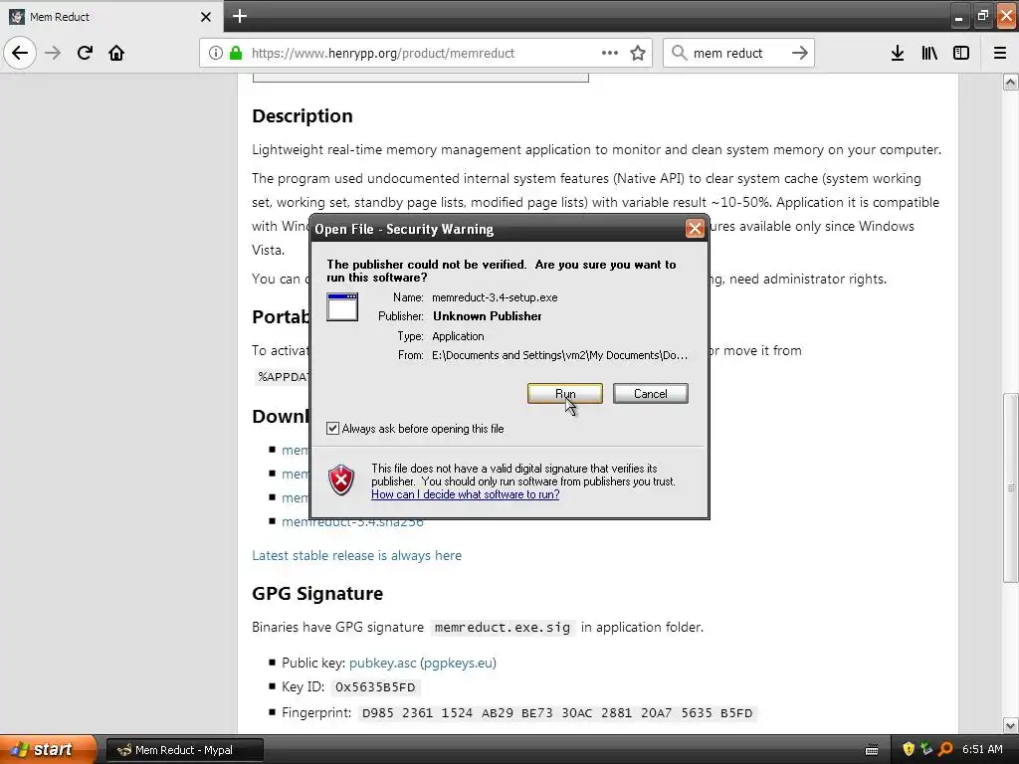Open the pgpkeys.eu link
This screenshot has height=764, width=1019.
458,663
